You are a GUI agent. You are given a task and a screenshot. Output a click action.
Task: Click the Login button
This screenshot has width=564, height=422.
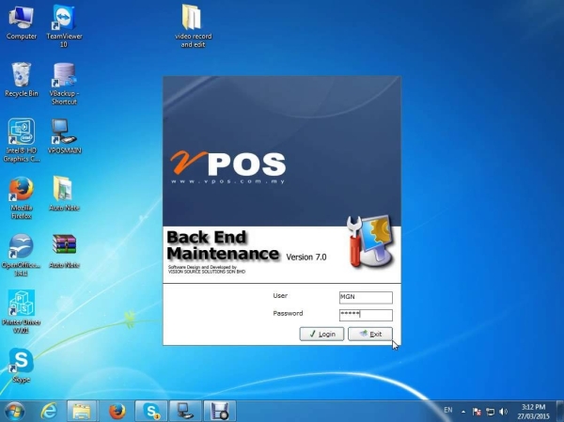pyautogui.click(x=321, y=334)
